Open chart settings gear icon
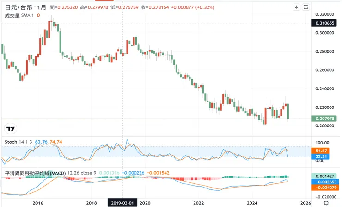Viewport: 342px width, 207px height. [326, 203]
